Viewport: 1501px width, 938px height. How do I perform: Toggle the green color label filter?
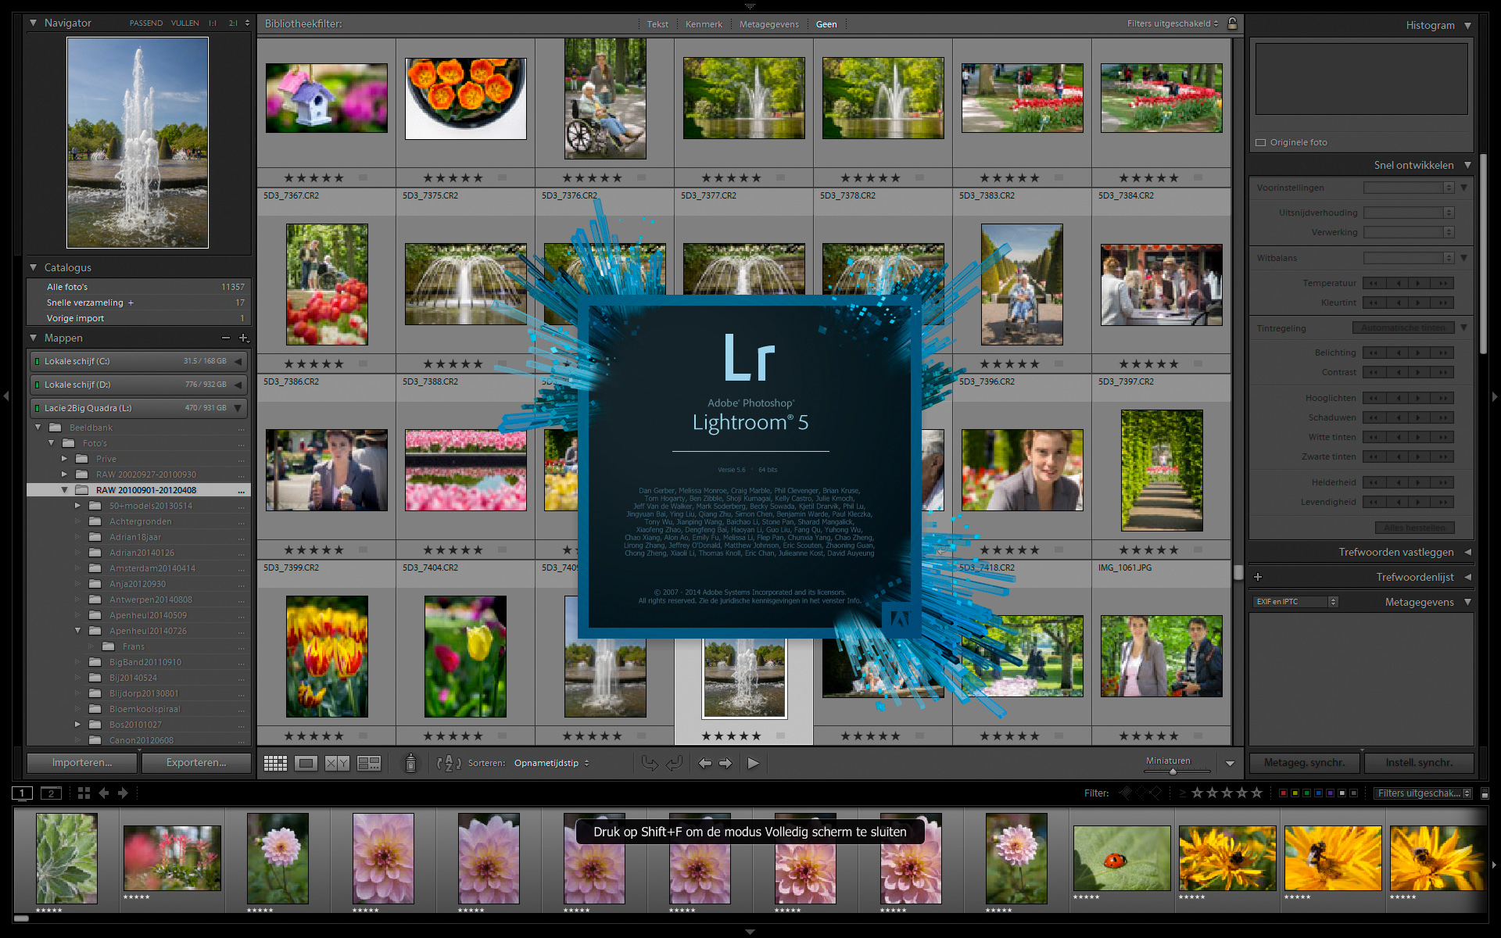tap(1306, 793)
